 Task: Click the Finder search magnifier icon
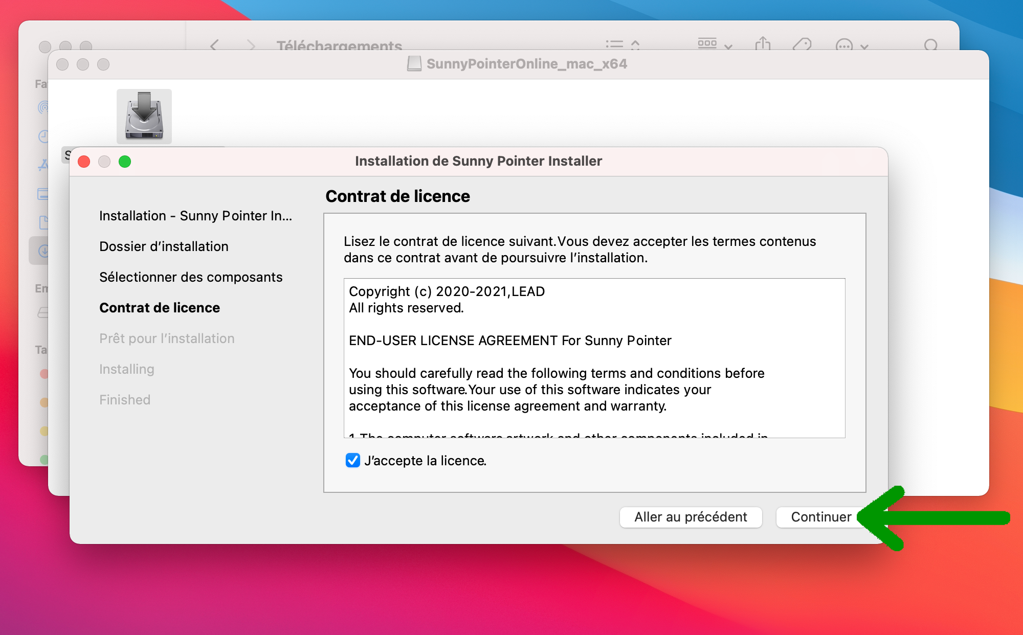pyautogui.click(x=930, y=45)
